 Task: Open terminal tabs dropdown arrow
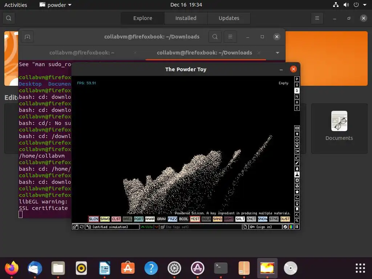277,53
